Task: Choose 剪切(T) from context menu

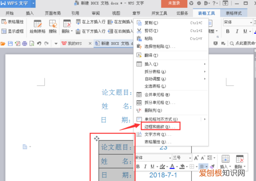Action: pyautogui.click(x=171, y=31)
